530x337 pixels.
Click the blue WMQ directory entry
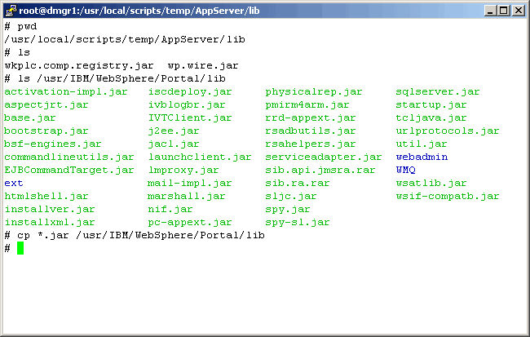(x=405, y=170)
